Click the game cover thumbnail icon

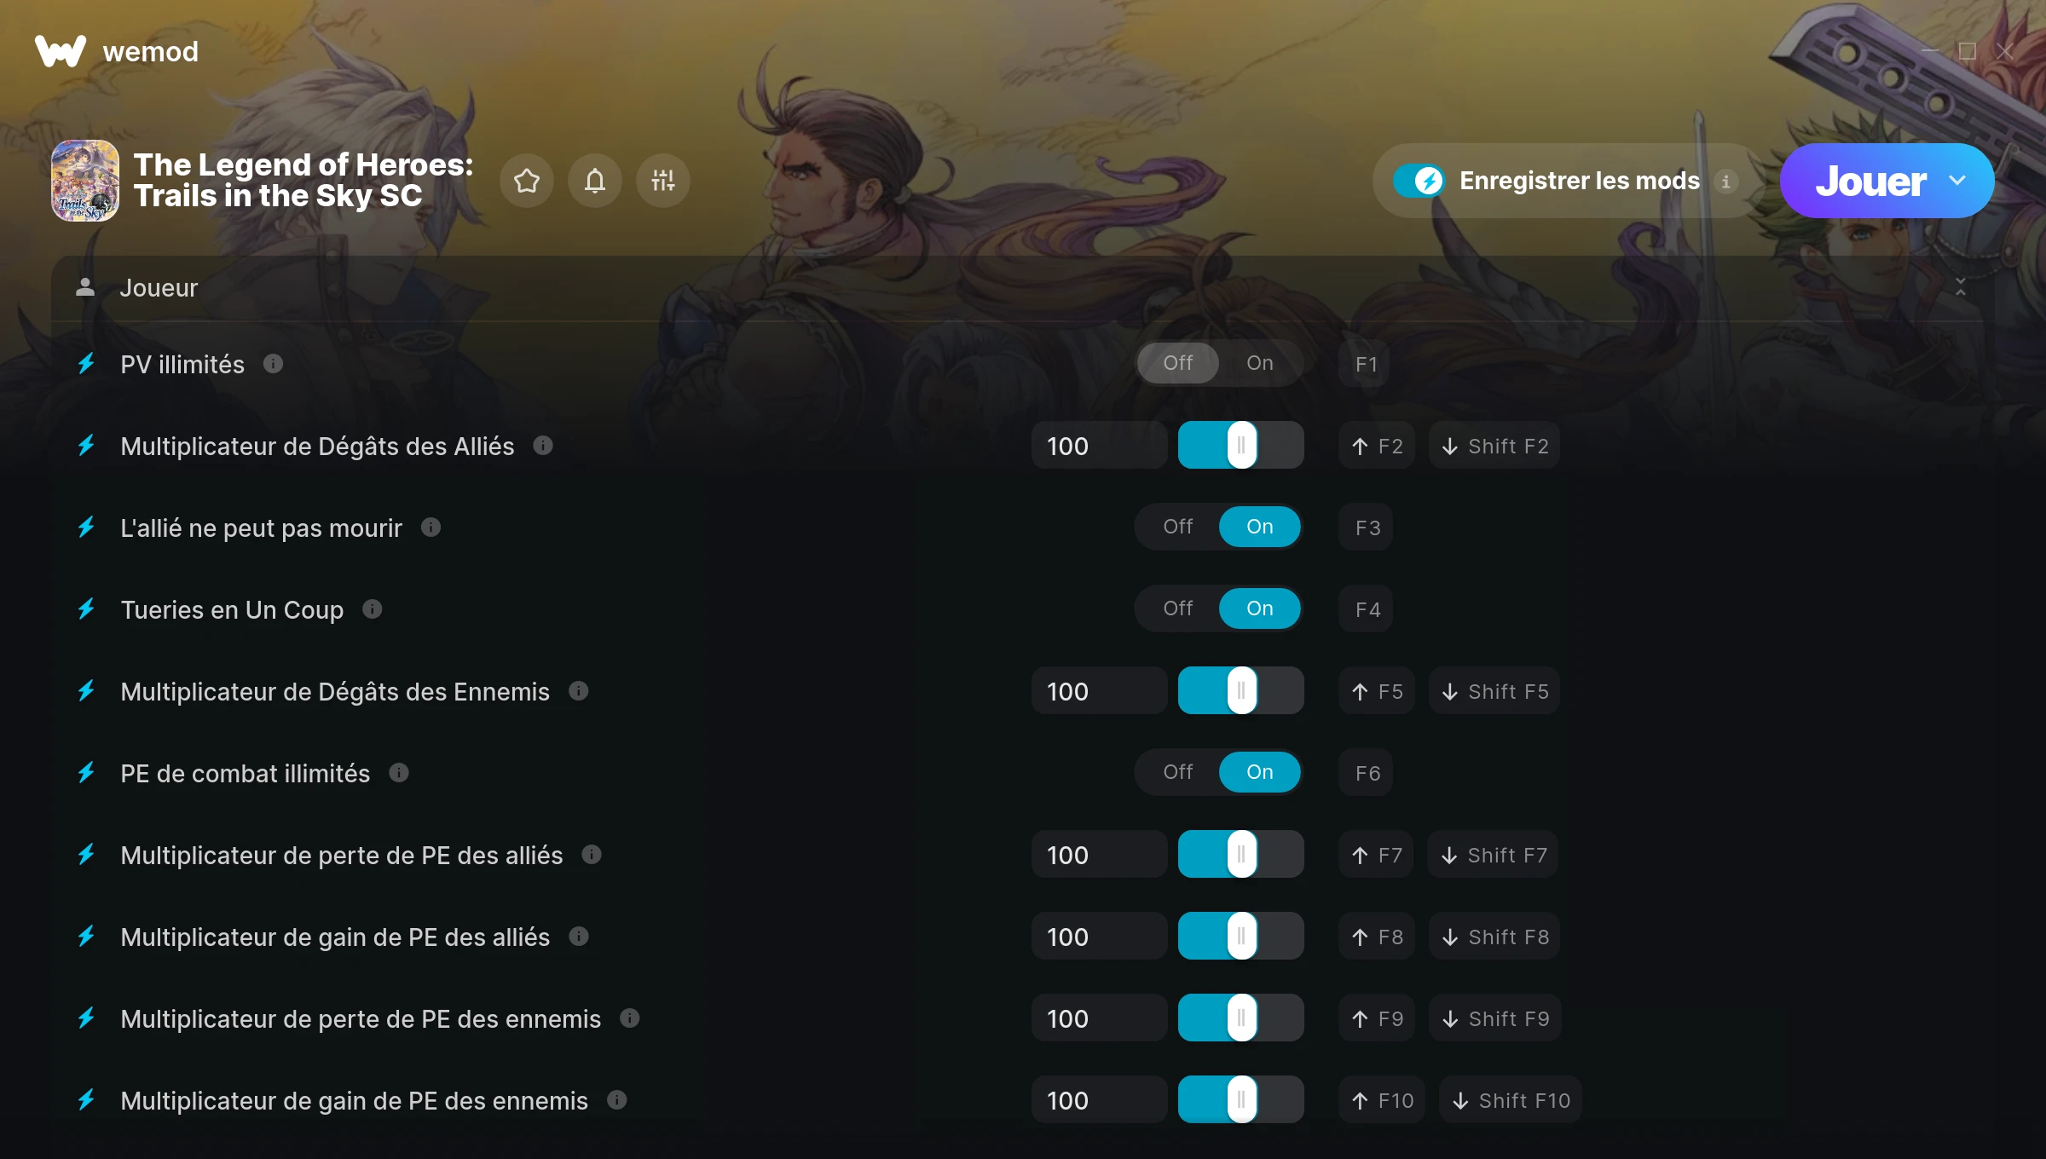tap(85, 181)
